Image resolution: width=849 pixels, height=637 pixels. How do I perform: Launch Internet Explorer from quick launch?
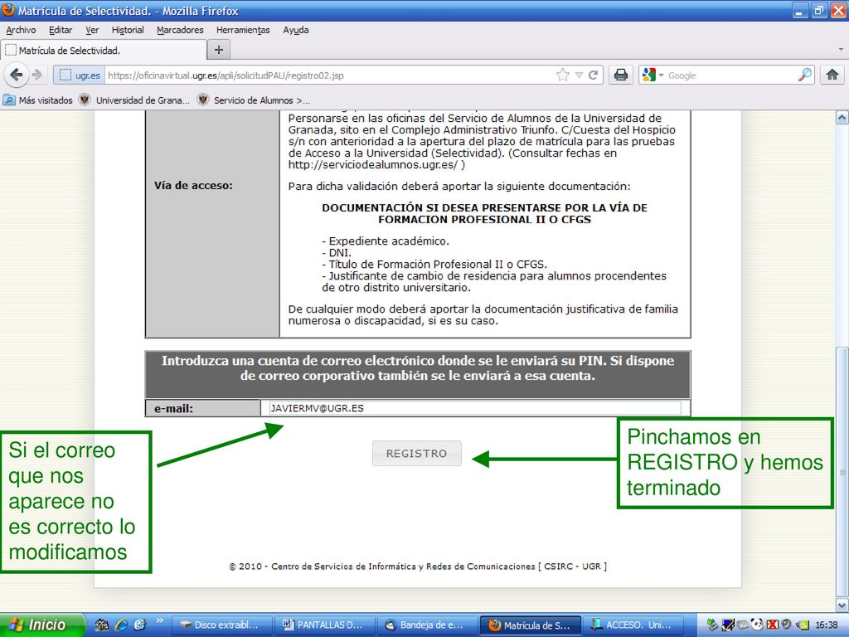[121, 625]
